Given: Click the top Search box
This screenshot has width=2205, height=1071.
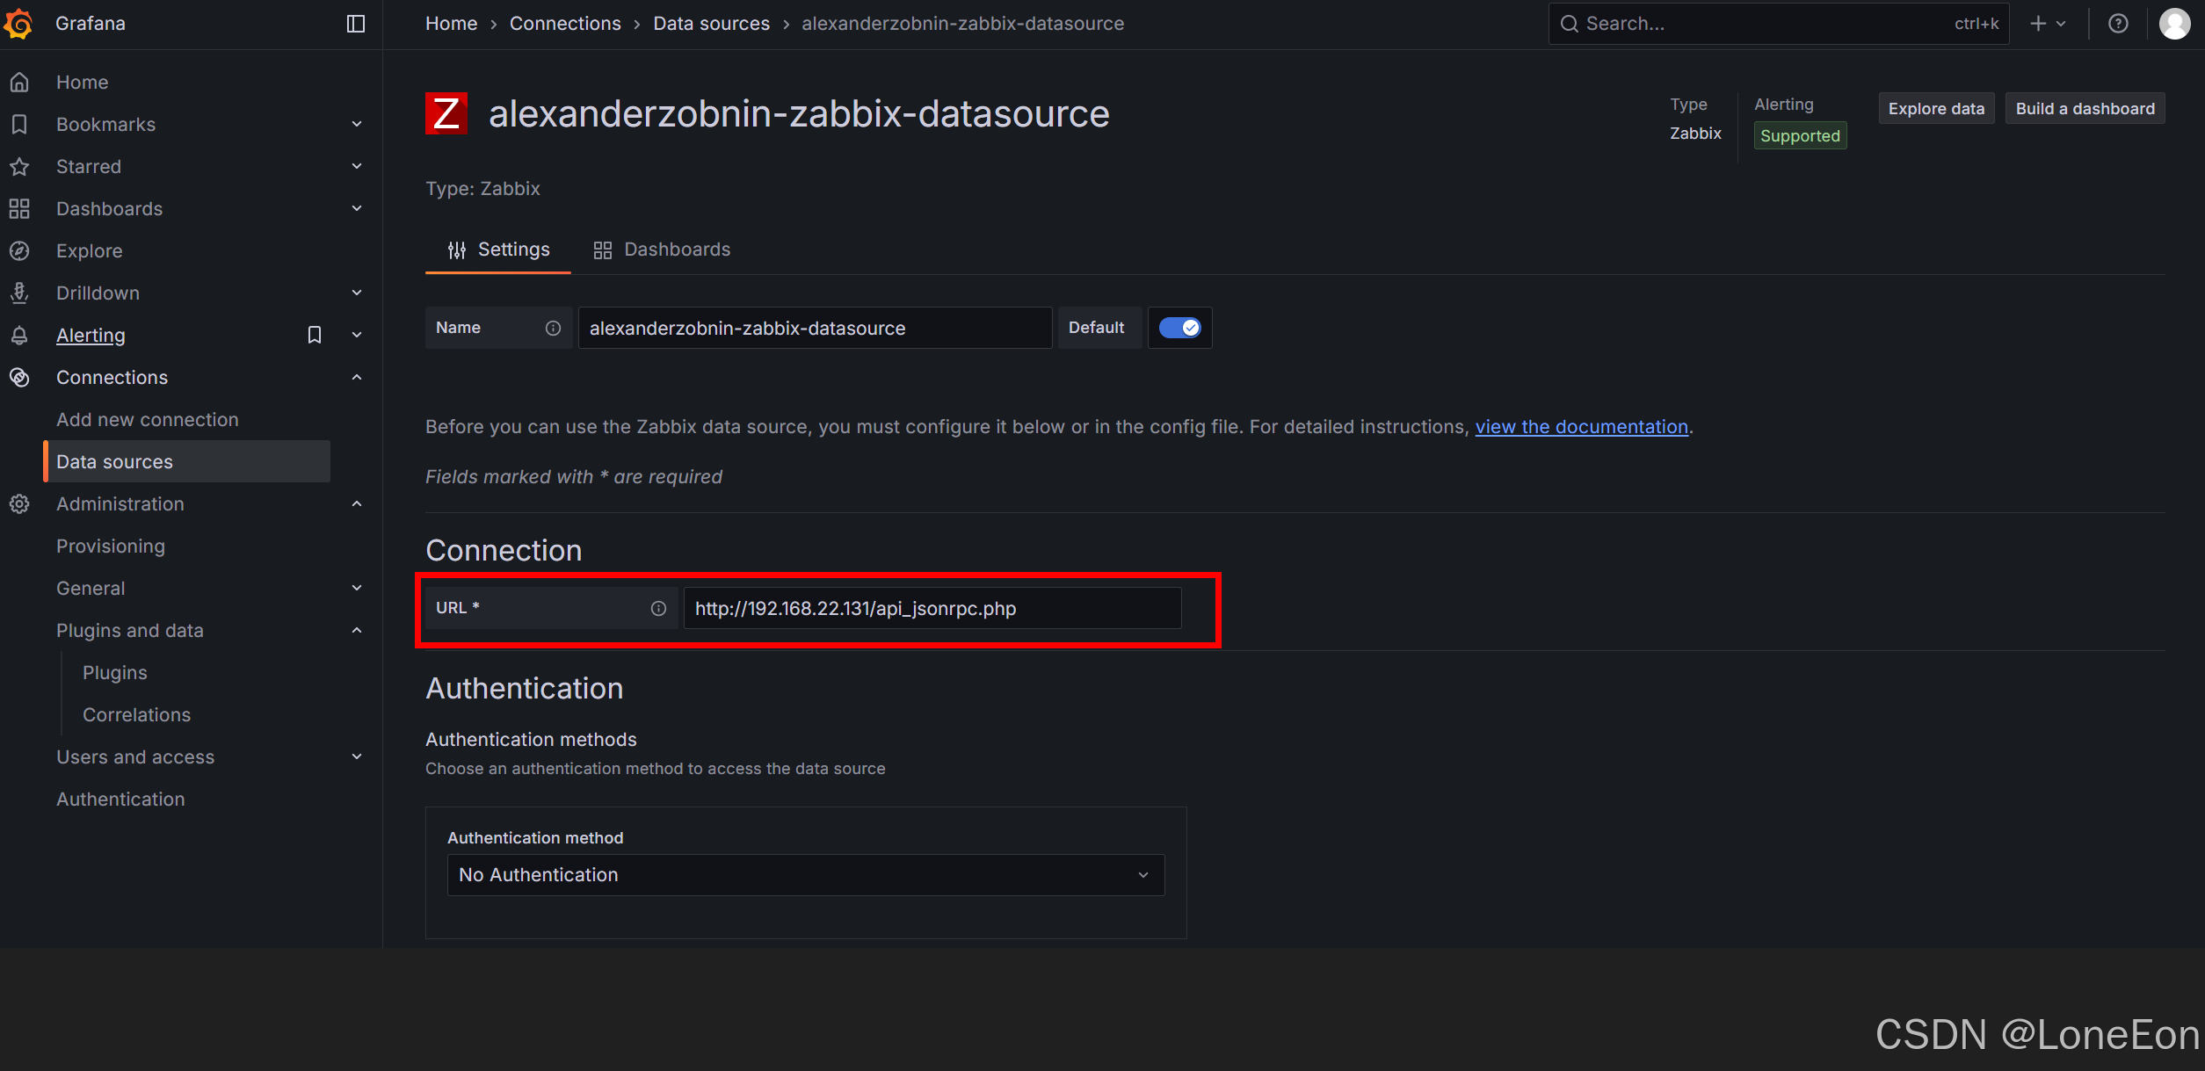Looking at the screenshot, I should [x=1779, y=24].
